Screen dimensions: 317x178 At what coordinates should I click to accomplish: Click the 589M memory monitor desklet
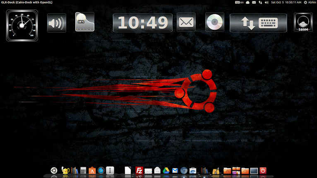coord(303,22)
